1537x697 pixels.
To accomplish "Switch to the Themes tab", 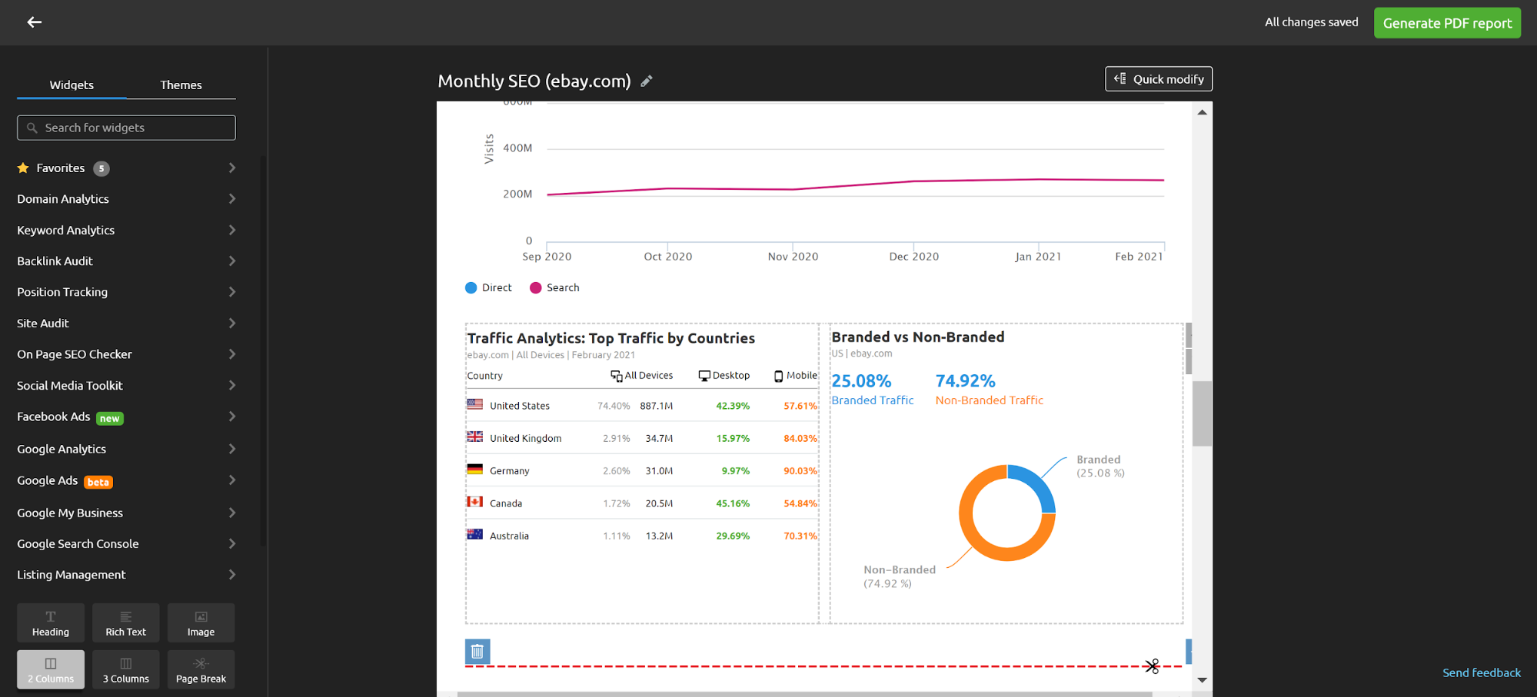I will 181,85.
